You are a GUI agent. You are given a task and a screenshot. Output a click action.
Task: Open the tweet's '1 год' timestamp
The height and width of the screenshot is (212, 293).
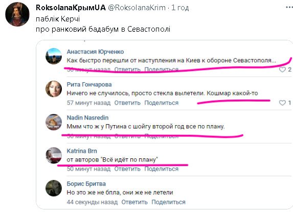pyautogui.click(x=180, y=8)
